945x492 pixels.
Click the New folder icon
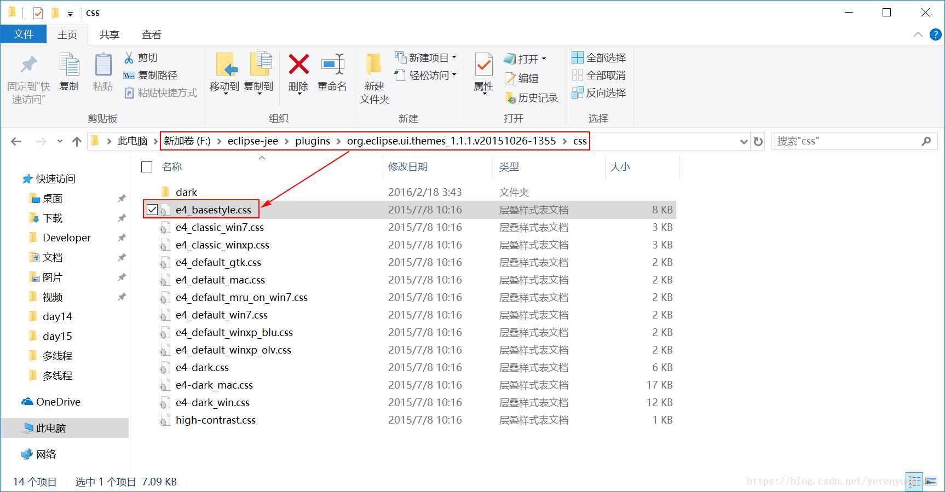[x=374, y=64]
